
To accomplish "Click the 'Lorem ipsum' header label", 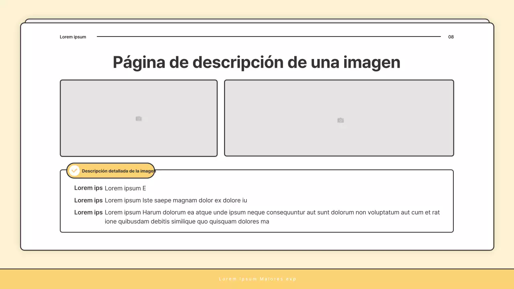I will [x=73, y=37].
